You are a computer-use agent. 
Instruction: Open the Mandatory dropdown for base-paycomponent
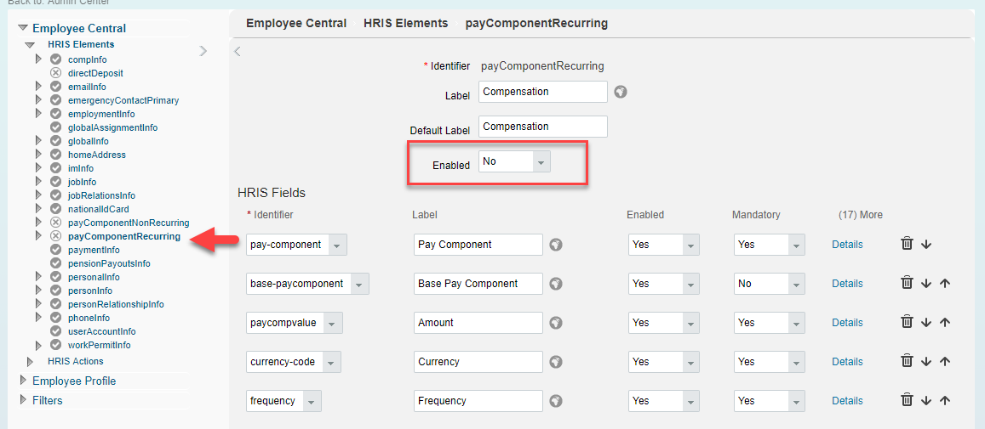pyautogui.click(x=769, y=284)
